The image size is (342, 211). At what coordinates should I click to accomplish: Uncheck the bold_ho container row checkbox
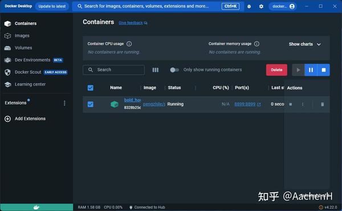[90, 105]
